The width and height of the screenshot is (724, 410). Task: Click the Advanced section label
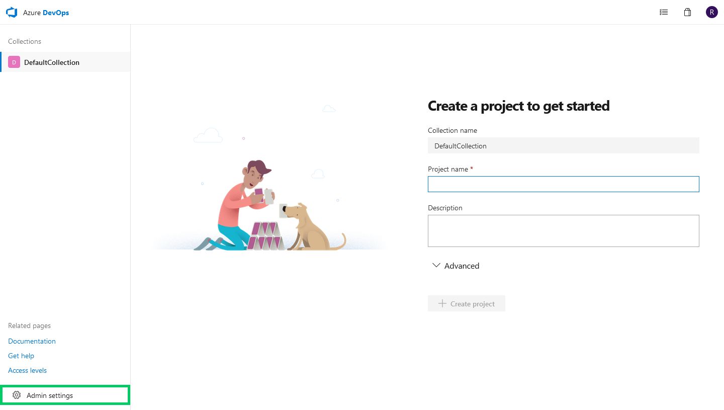462,266
